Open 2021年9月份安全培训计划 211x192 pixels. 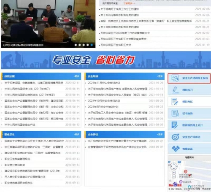coord(103,107)
